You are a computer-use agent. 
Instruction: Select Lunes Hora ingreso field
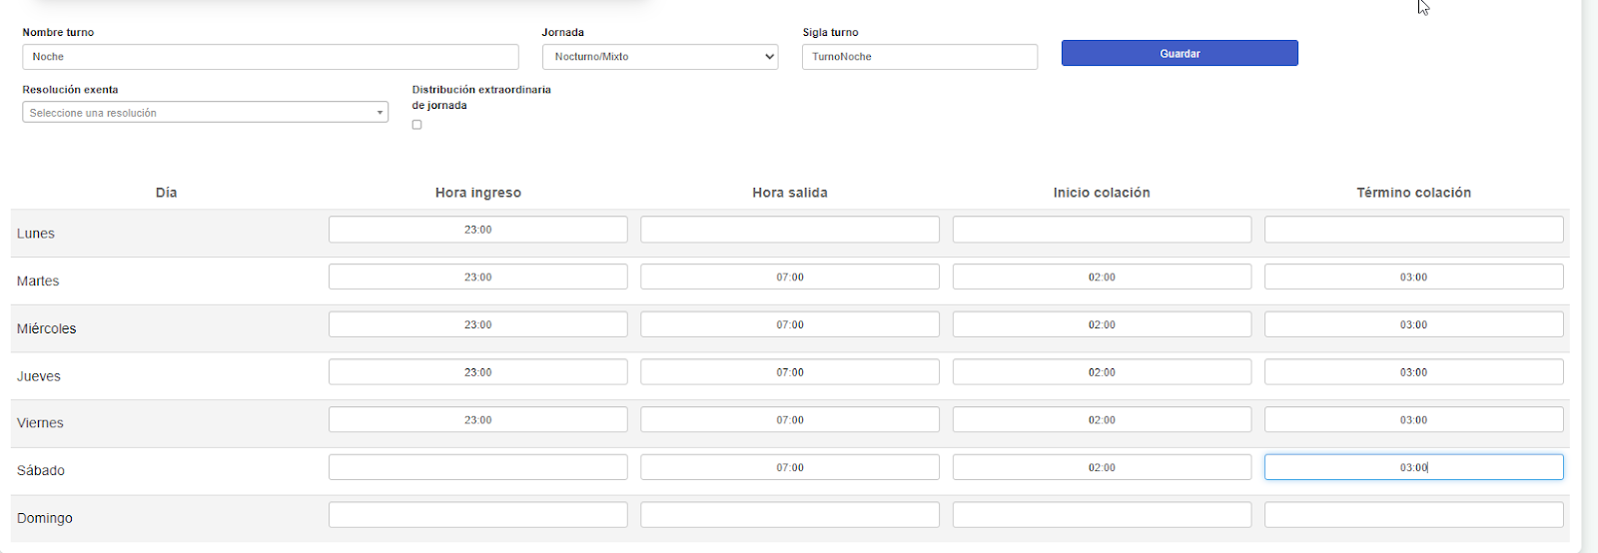[477, 230]
